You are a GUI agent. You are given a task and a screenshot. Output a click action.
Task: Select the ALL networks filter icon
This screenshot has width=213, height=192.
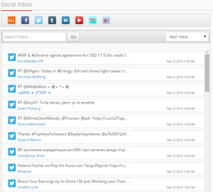12,20
